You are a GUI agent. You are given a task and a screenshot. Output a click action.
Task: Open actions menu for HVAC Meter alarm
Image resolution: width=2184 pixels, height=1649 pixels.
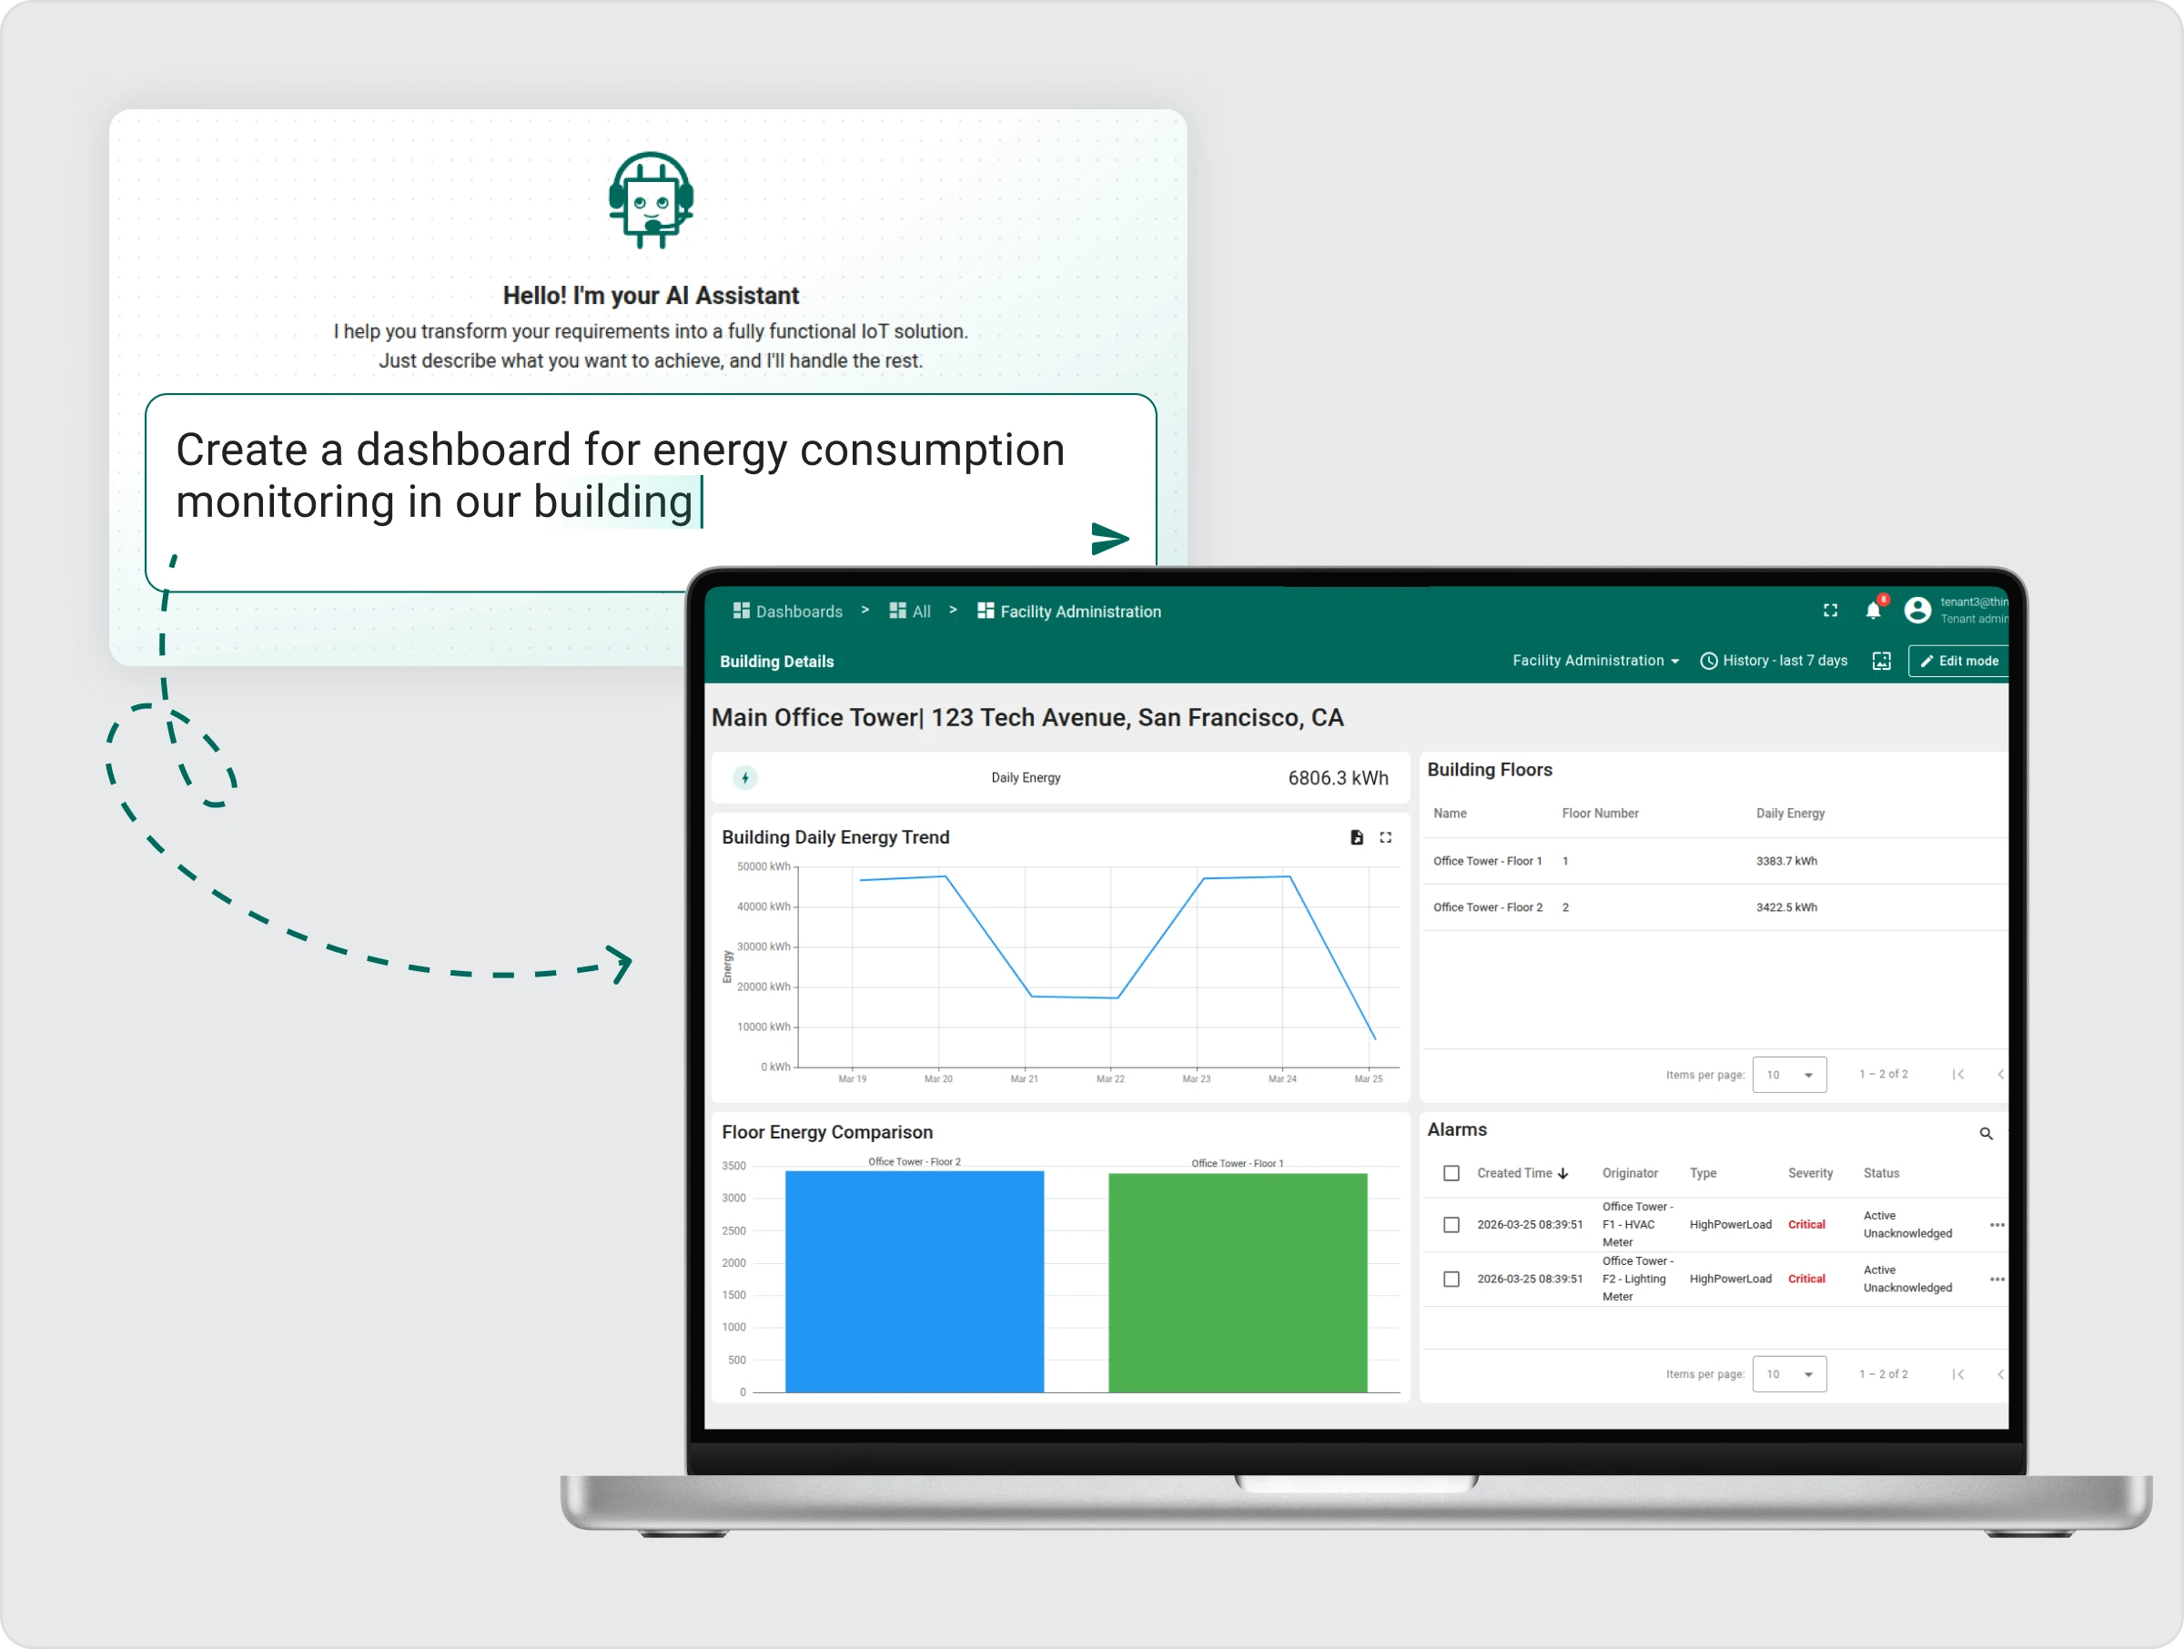pos(1997,1224)
